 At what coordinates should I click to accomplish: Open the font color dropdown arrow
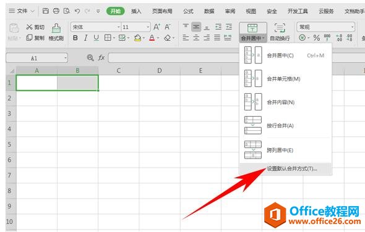tap(158, 38)
